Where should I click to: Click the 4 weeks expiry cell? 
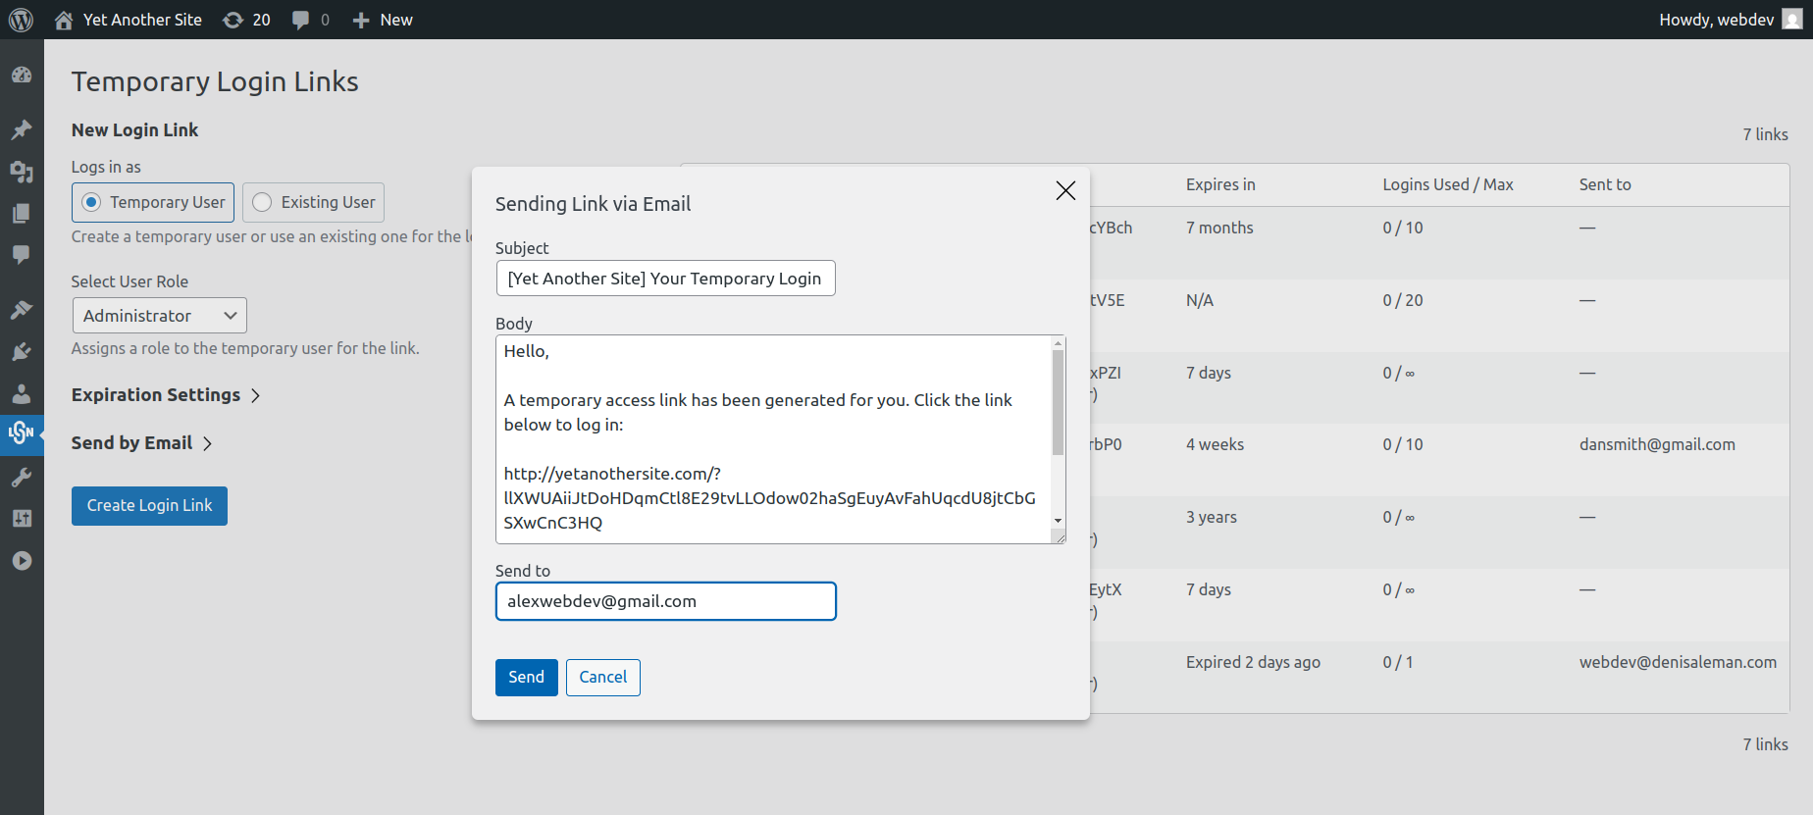tap(1215, 444)
